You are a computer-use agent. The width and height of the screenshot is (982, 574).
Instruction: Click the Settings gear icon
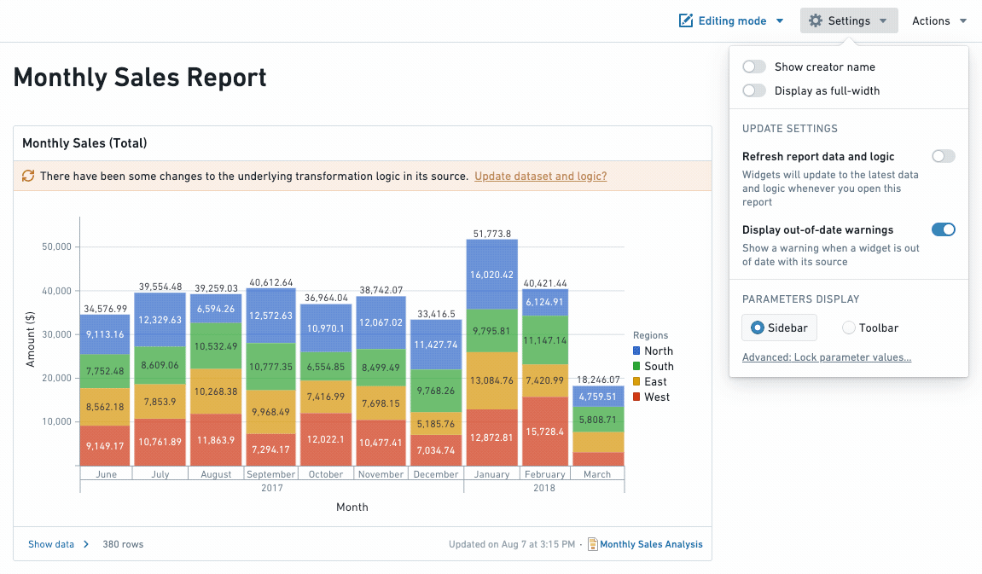(816, 20)
